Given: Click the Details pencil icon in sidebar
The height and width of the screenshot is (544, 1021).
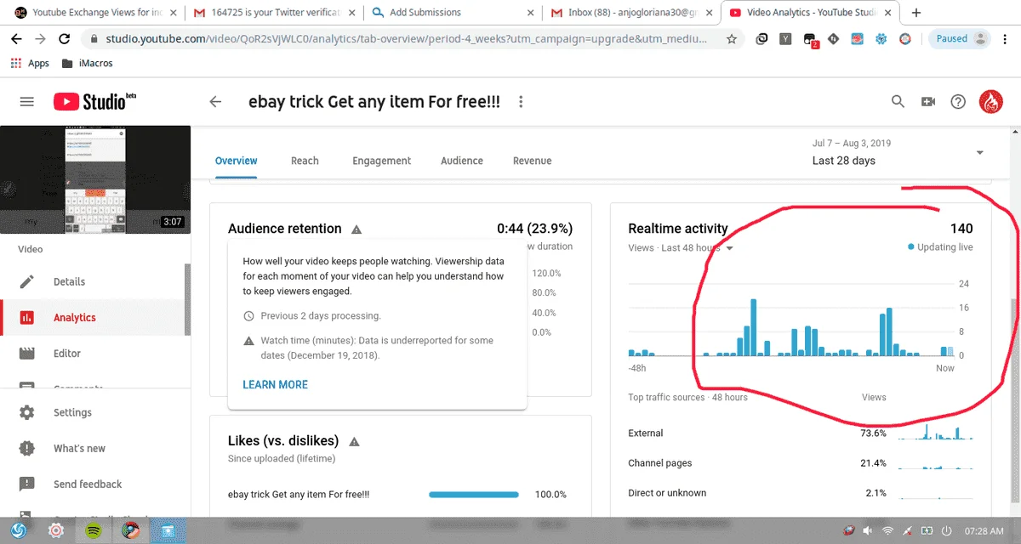Looking at the screenshot, I should point(27,281).
